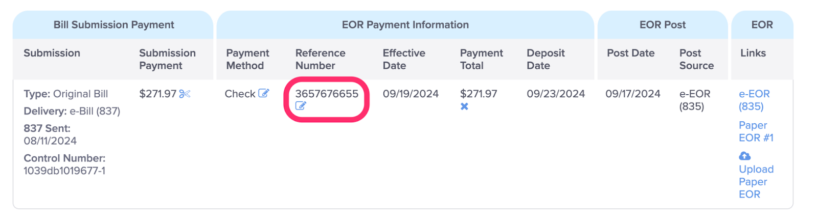Edit reference number 3657676655 pencil icon
Viewport: 818px width, 219px height.
(x=301, y=106)
